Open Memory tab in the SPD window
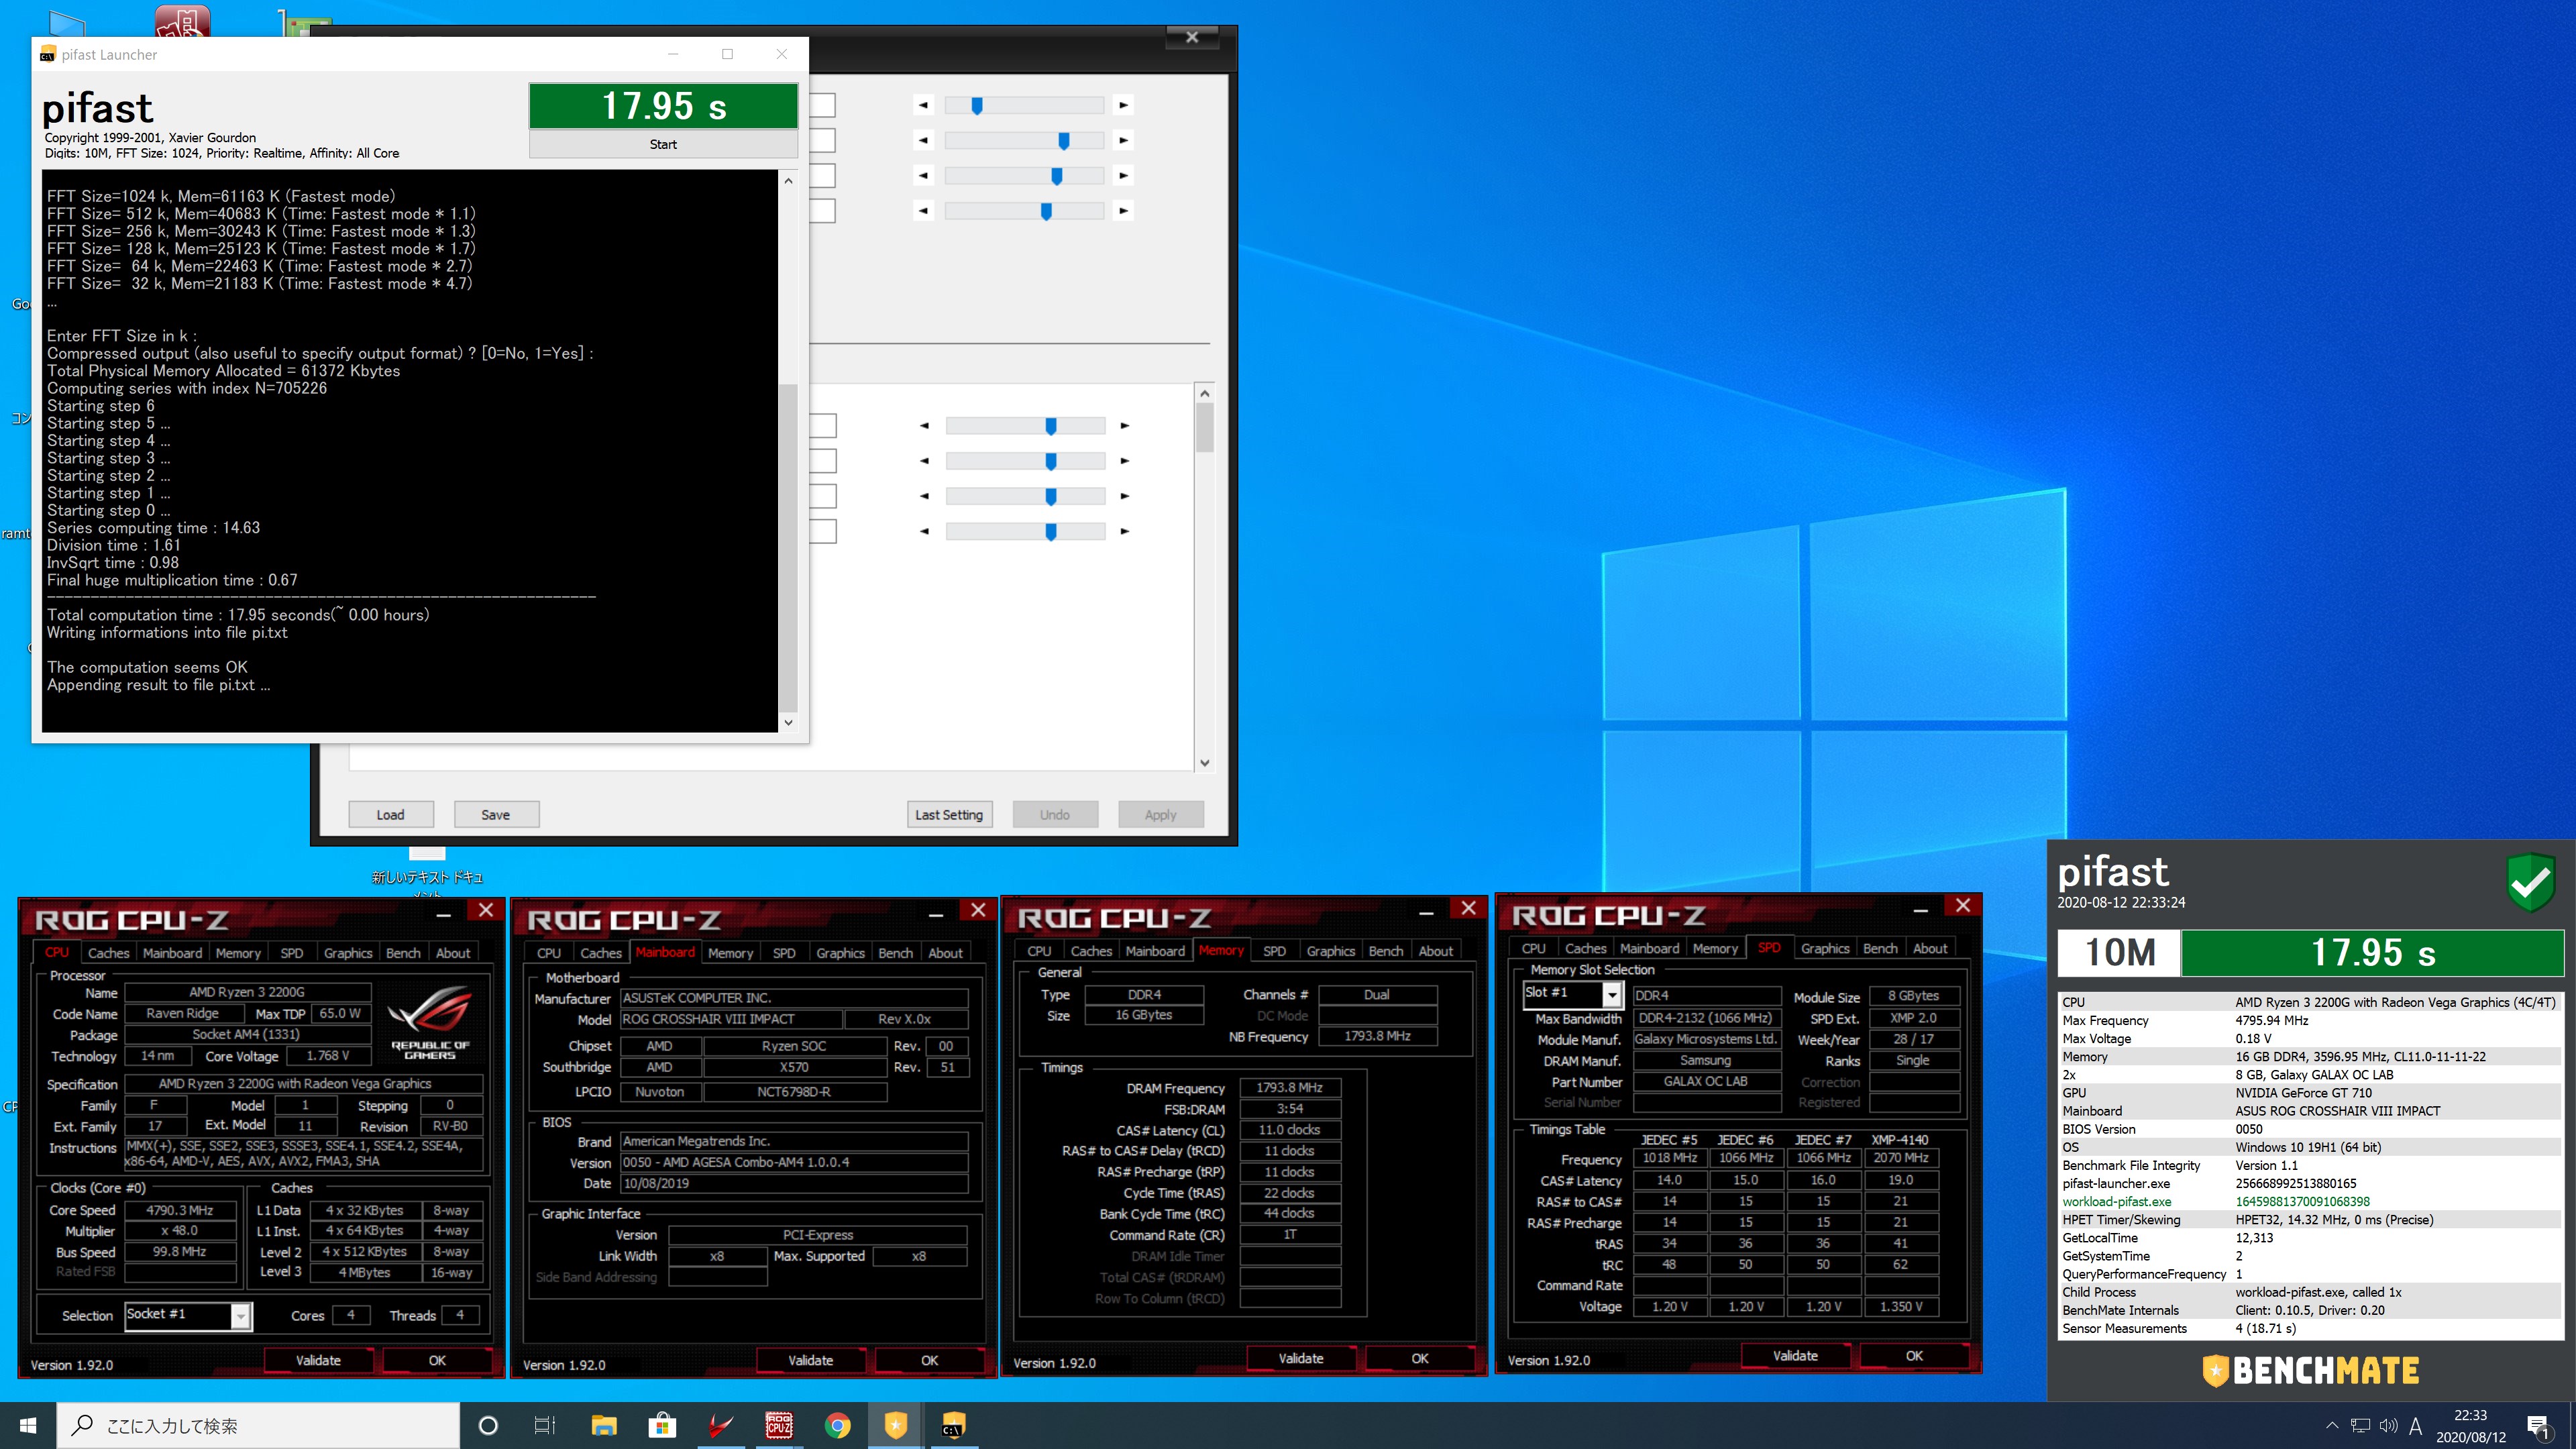Screen dimensions: 2576x1449 [1715, 948]
